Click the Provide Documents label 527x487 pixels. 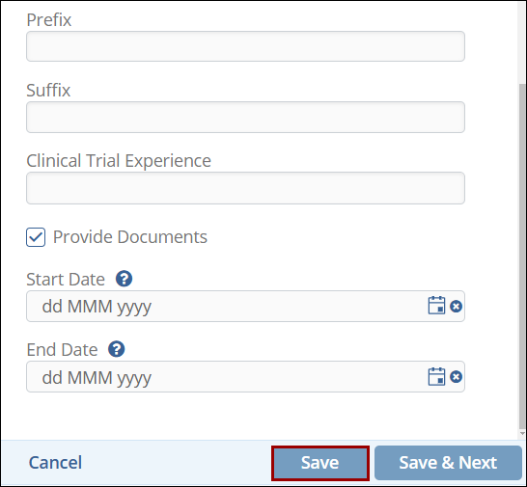pos(130,237)
